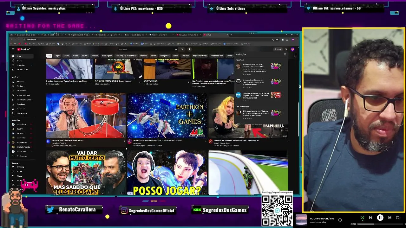
Task: Open the POSSO JOGAR? video thumbnail
Action: coord(167,173)
